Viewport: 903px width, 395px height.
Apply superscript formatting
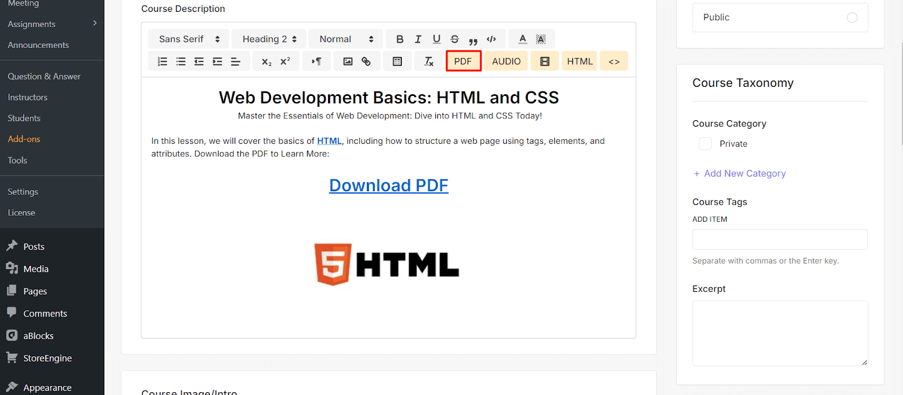click(x=285, y=62)
